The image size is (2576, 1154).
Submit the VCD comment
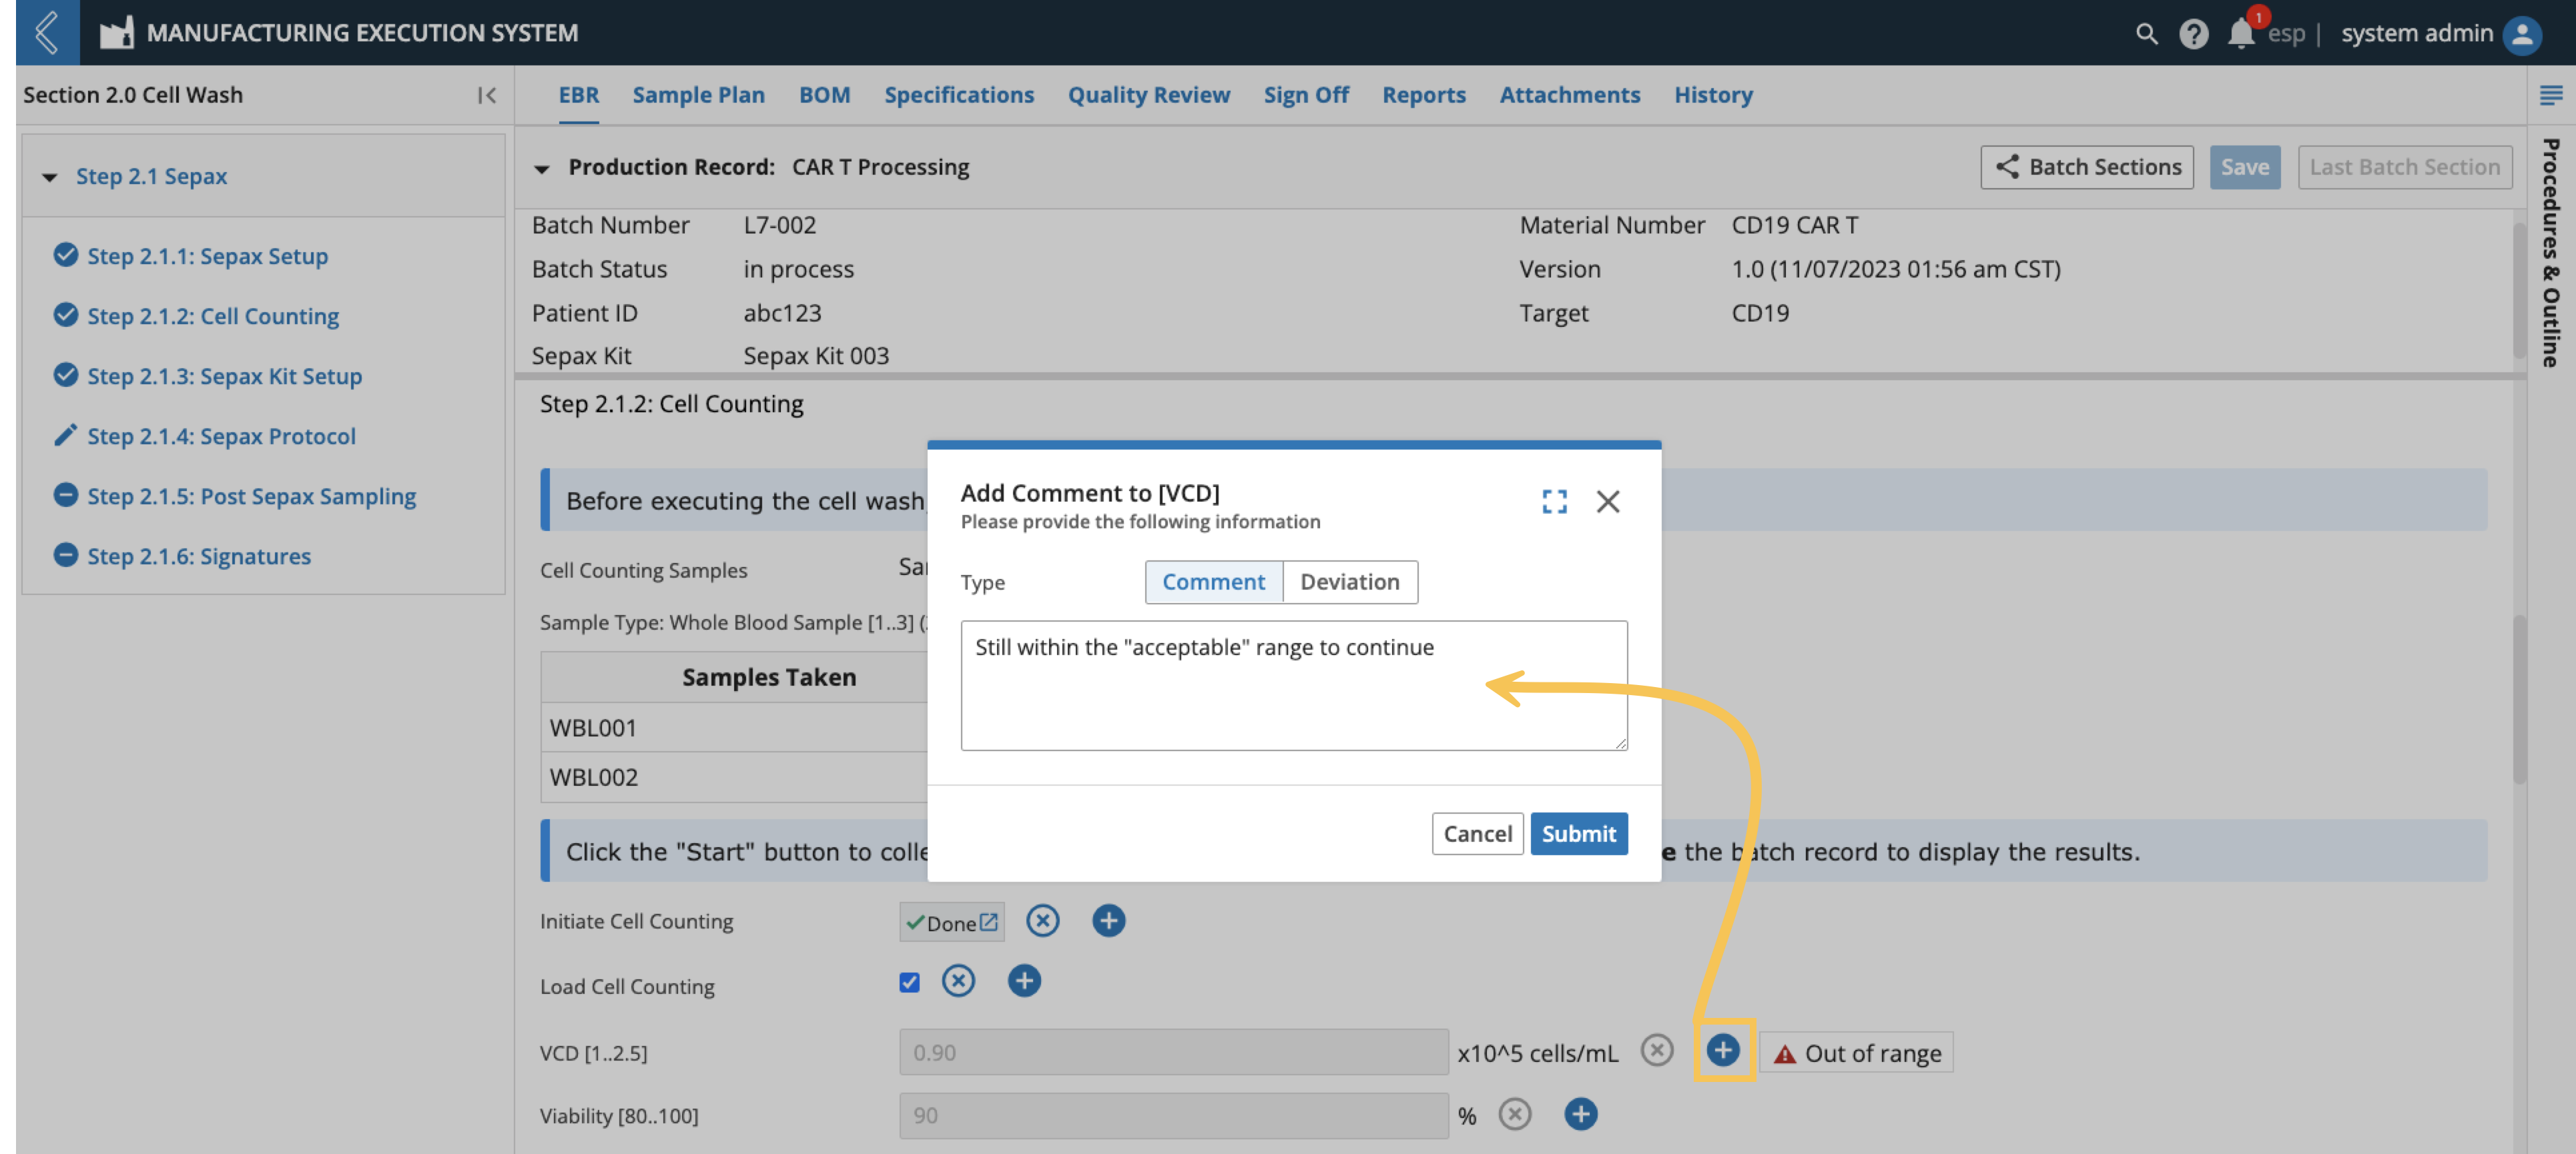1578,833
